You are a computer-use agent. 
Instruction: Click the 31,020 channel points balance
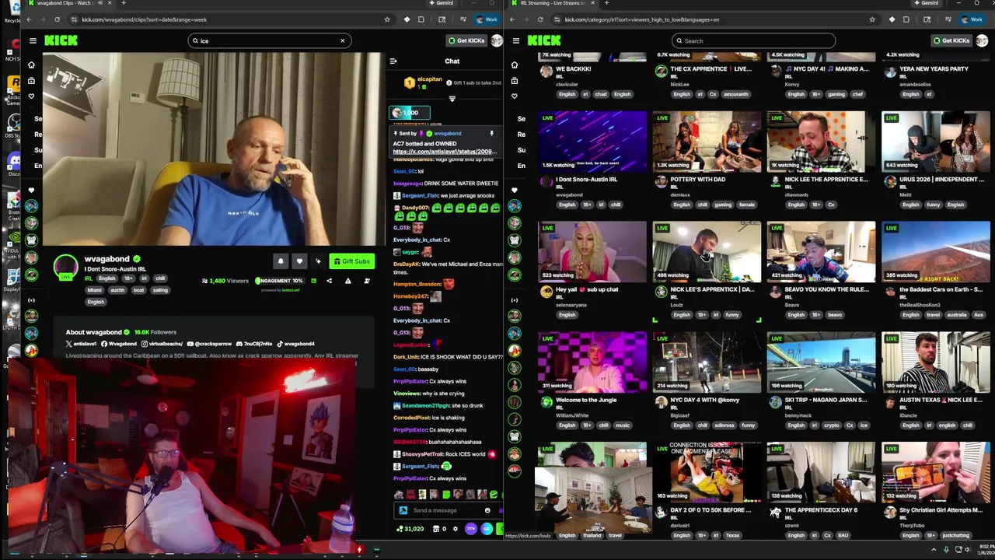[x=410, y=529]
